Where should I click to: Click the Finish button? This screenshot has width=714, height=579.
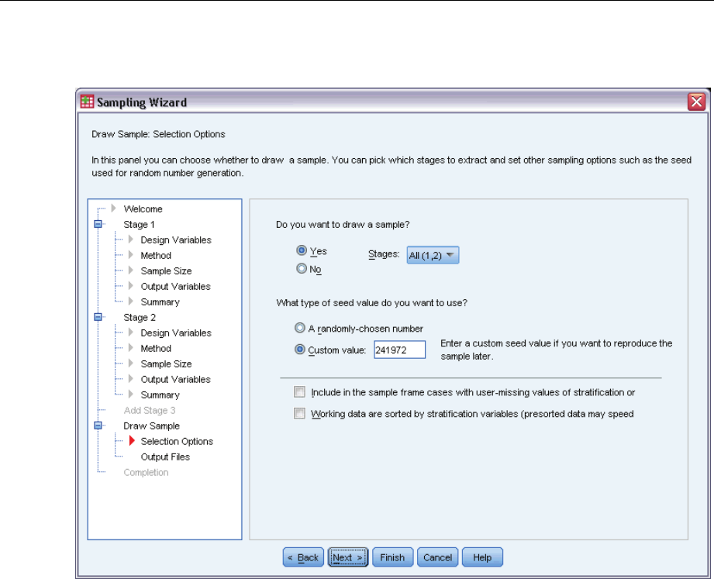(392, 557)
